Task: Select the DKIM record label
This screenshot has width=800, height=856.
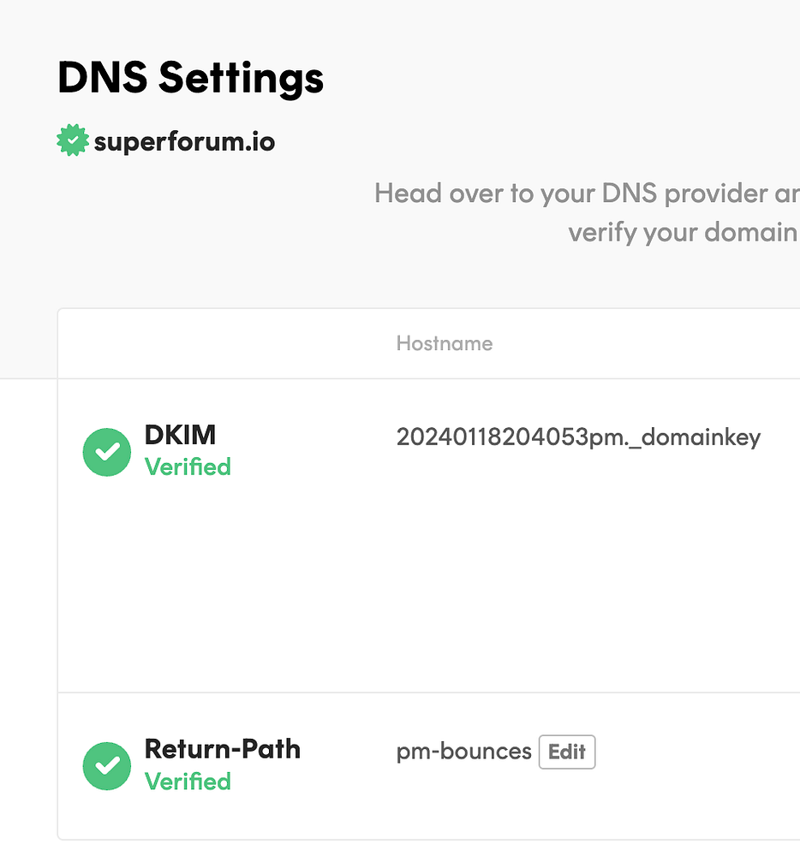Action: [180, 435]
